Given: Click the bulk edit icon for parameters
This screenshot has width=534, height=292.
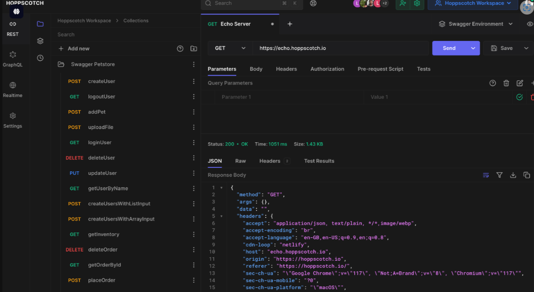Looking at the screenshot, I should tap(519, 83).
